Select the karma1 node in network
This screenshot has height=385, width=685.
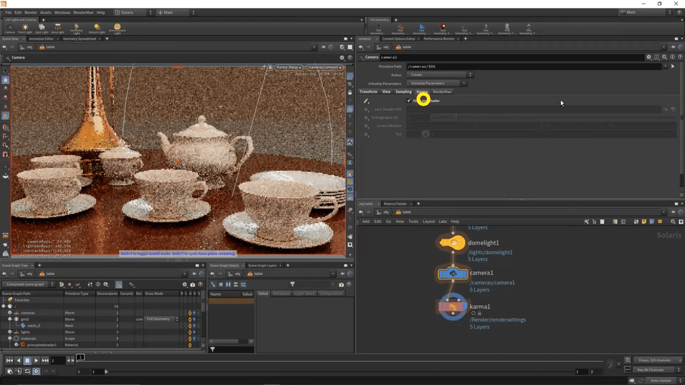coord(453,307)
